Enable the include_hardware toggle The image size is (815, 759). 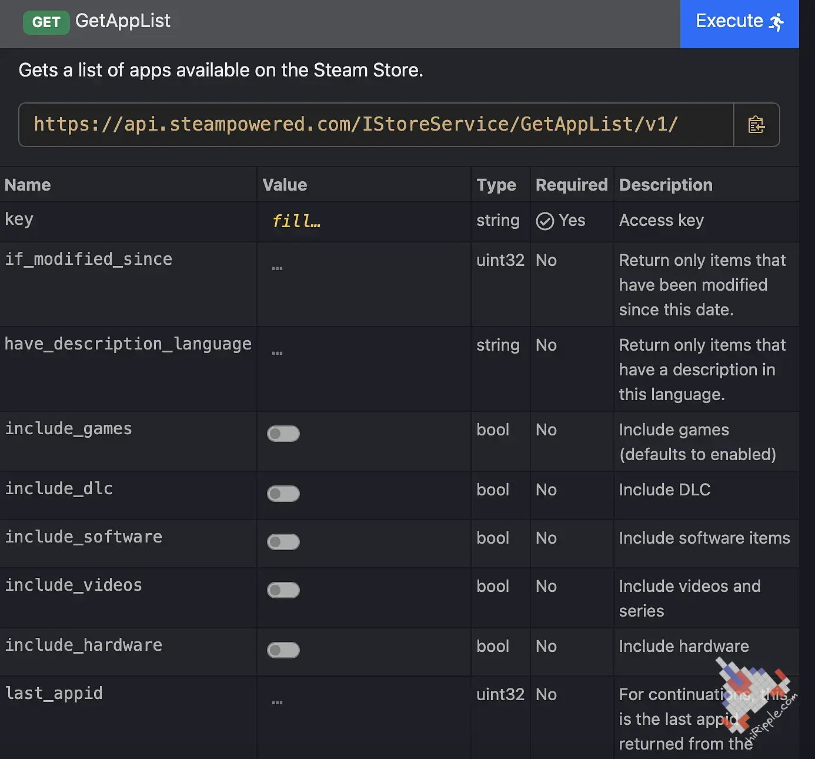(x=283, y=650)
